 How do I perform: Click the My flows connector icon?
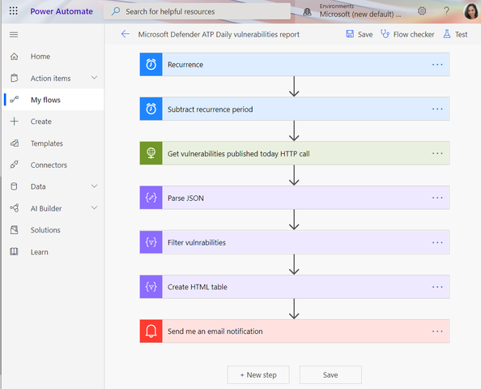[14, 100]
